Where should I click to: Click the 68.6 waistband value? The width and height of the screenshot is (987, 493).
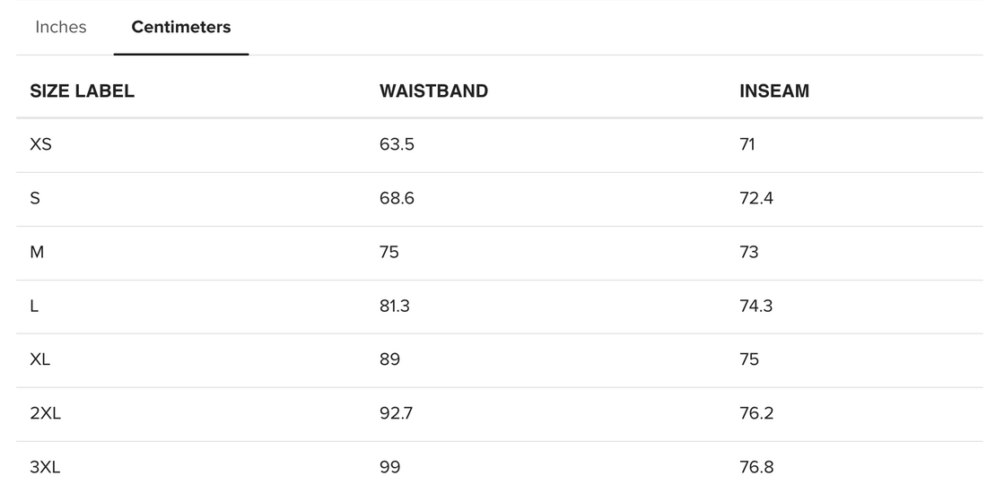coord(397,198)
